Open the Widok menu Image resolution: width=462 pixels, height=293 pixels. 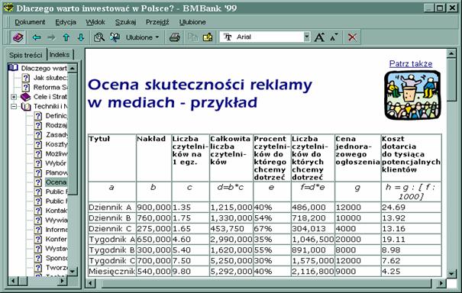coord(95,22)
